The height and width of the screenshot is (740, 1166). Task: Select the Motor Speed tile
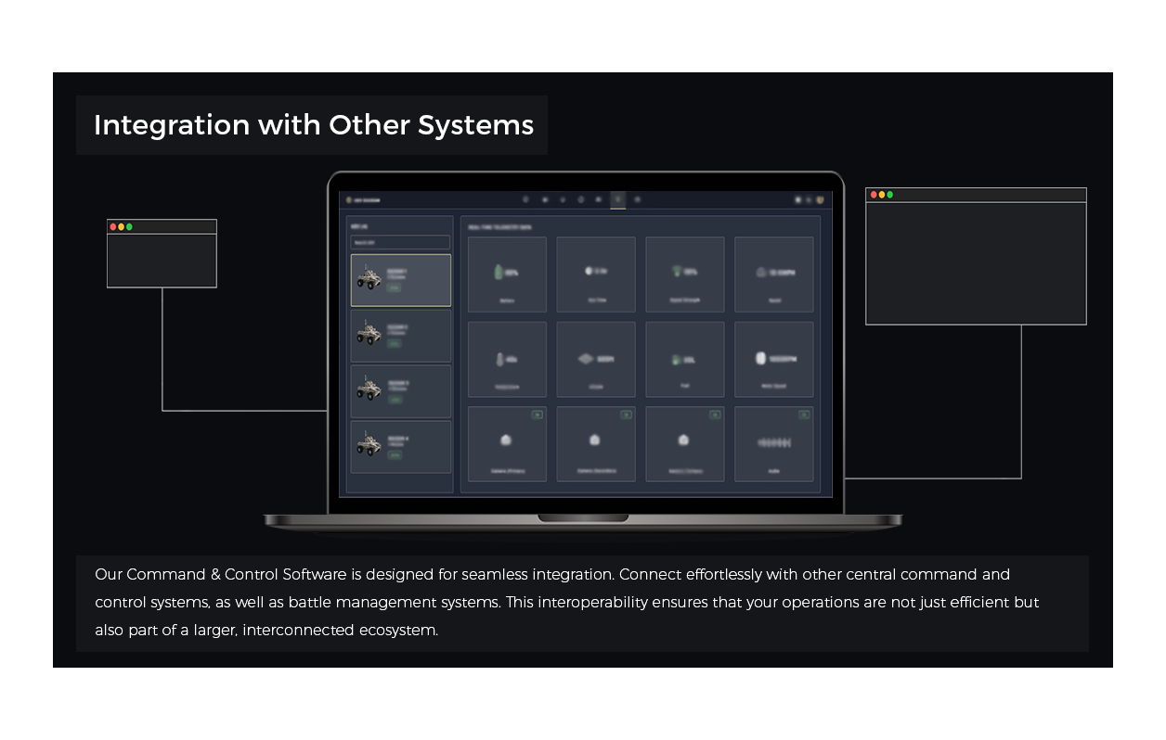pyautogui.click(x=773, y=359)
